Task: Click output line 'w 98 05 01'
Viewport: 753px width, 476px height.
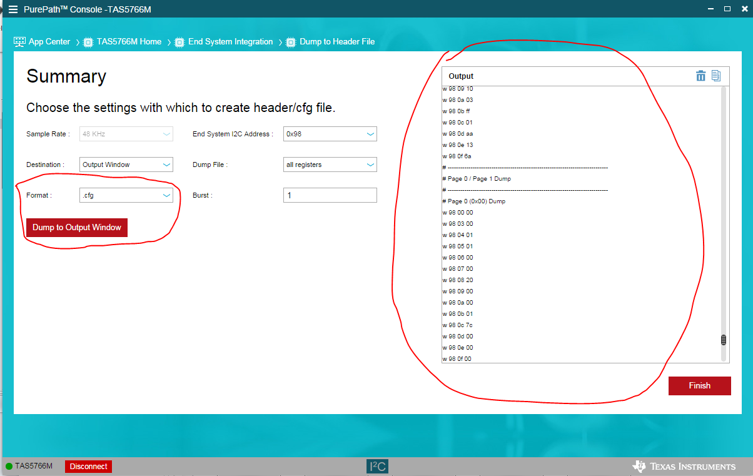Action: [457, 246]
